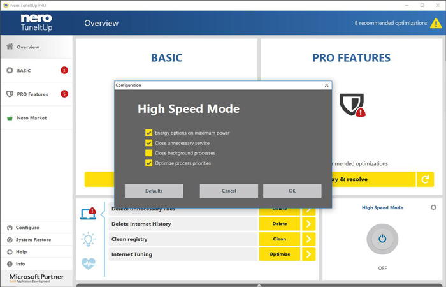Click Clean for registry
Screen dimensions: 446x287
coord(279,239)
